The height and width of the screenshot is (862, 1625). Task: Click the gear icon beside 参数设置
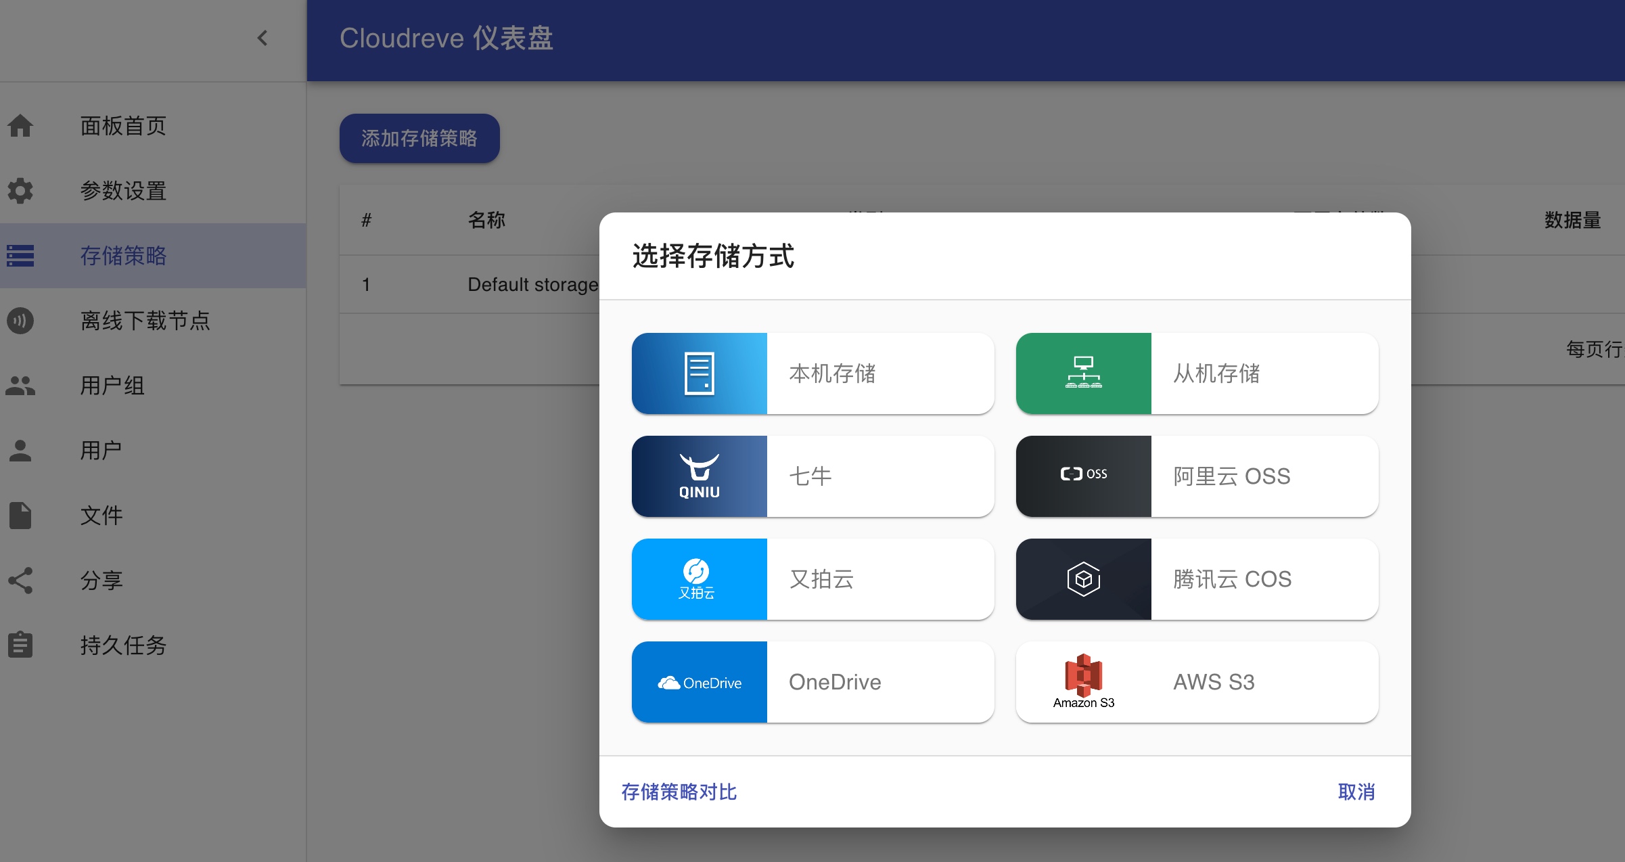(x=20, y=191)
